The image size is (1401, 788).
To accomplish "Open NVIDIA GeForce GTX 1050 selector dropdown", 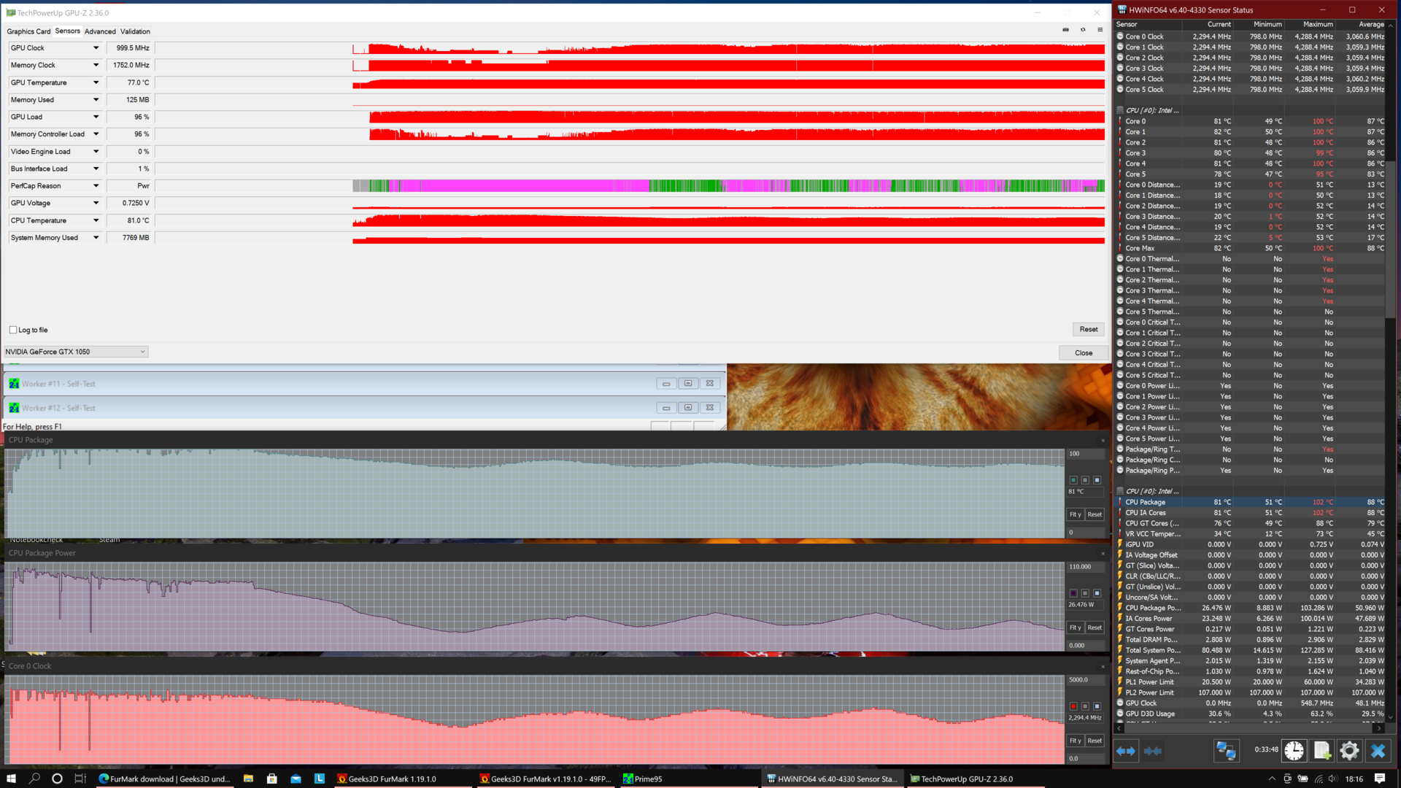I will coord(142,352).
